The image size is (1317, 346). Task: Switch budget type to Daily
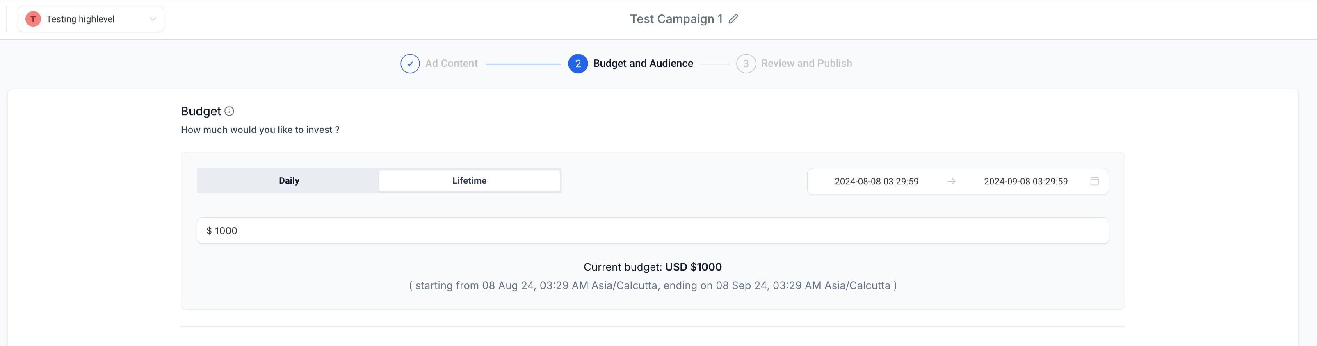(x=289, y=181)
